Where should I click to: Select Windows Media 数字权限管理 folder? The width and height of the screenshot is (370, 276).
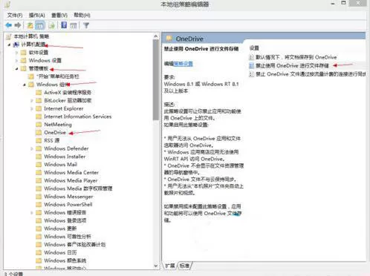click(x=78, y=188)
